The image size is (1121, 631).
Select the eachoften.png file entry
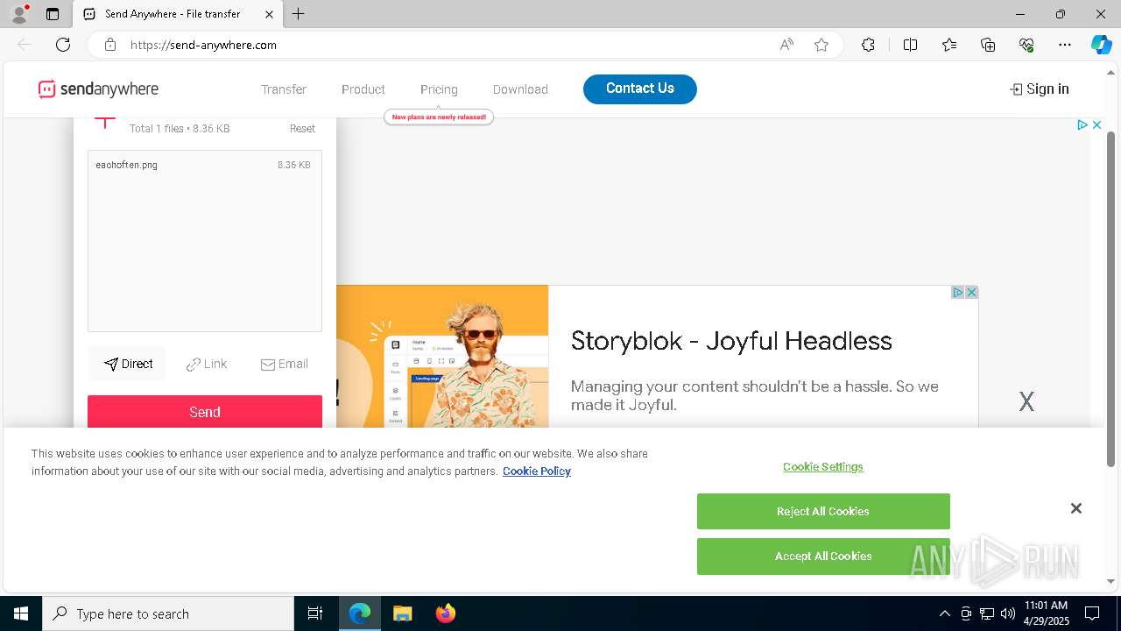204,165
